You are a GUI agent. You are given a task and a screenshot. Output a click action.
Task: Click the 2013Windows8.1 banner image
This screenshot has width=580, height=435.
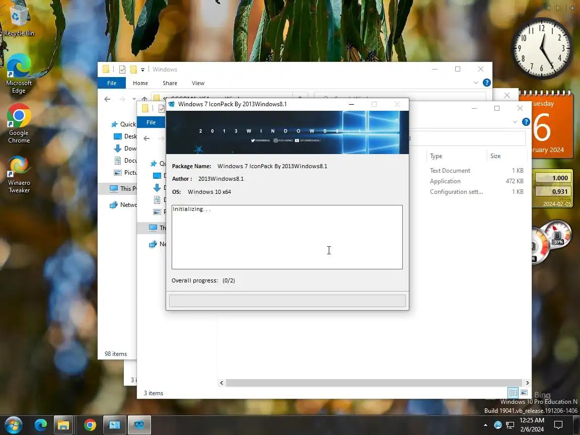point(287,132)
